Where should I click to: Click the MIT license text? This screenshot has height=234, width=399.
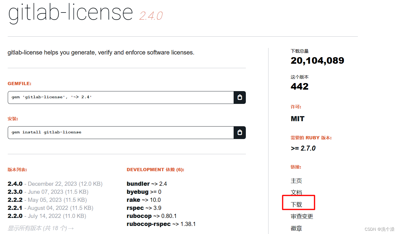coord(298,119)
